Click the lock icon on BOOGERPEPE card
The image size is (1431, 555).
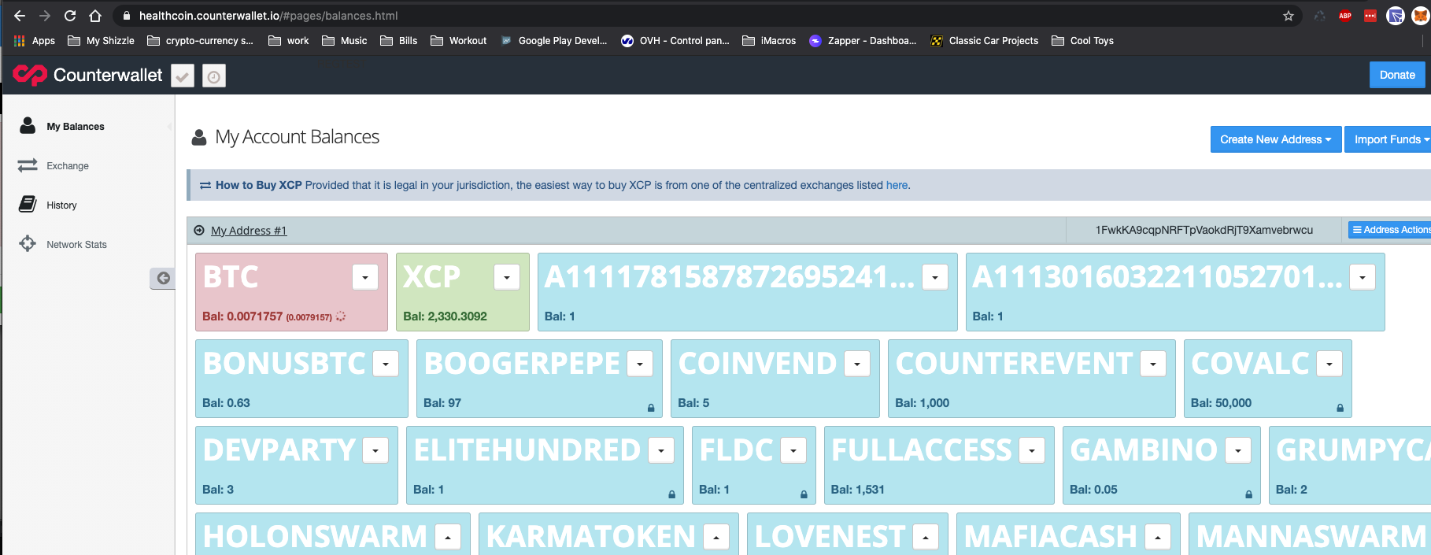651,408
